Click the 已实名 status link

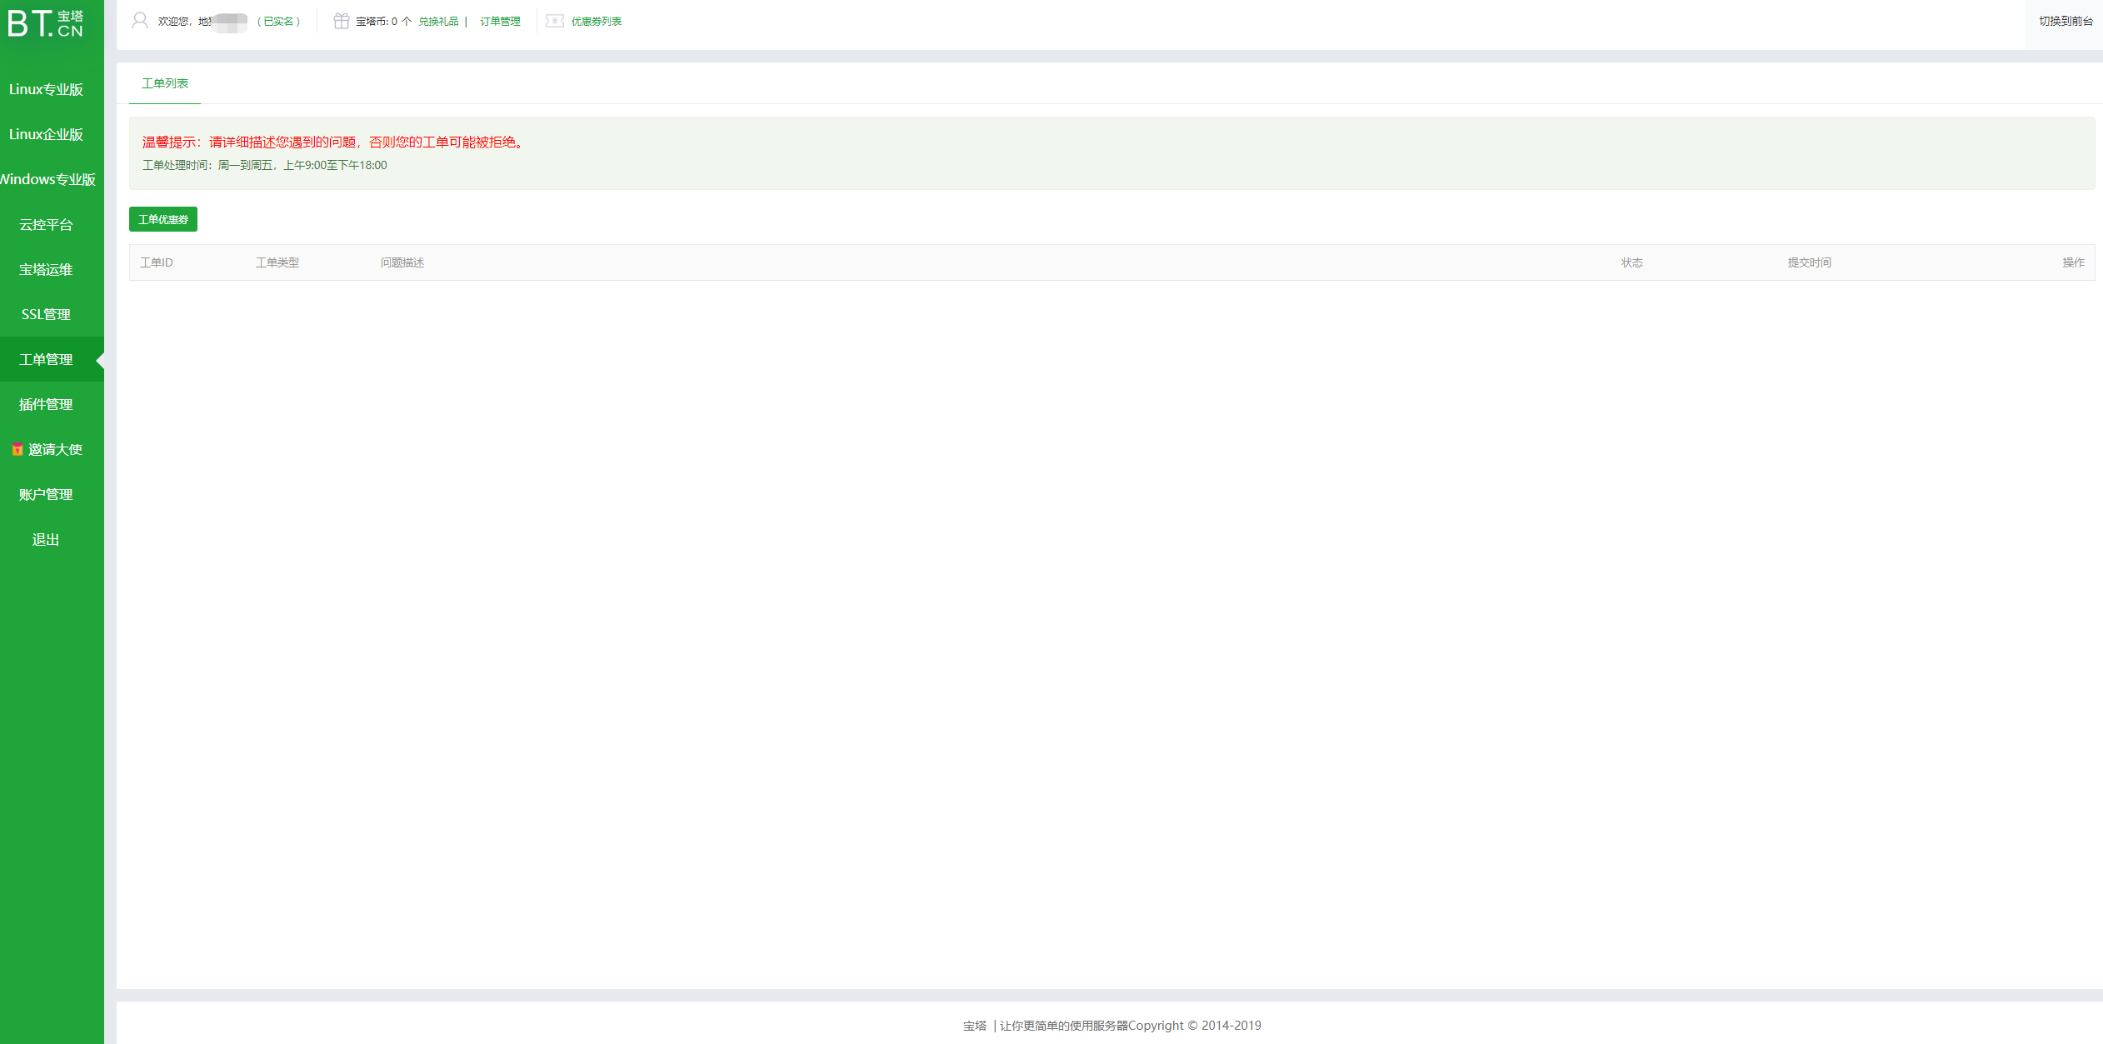279,22
